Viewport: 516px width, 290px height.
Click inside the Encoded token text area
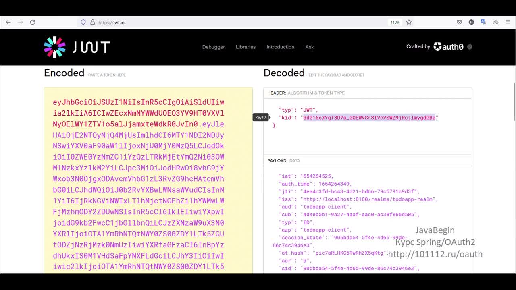pyautogui.click(x=148, y=180)
